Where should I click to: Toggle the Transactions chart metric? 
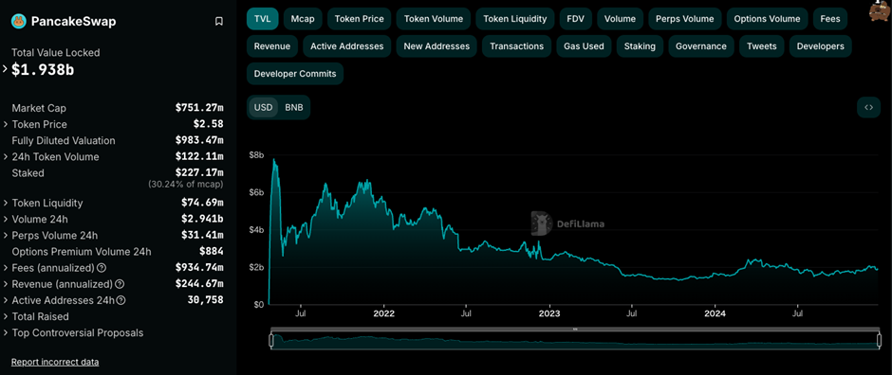(x=516, y=46)
